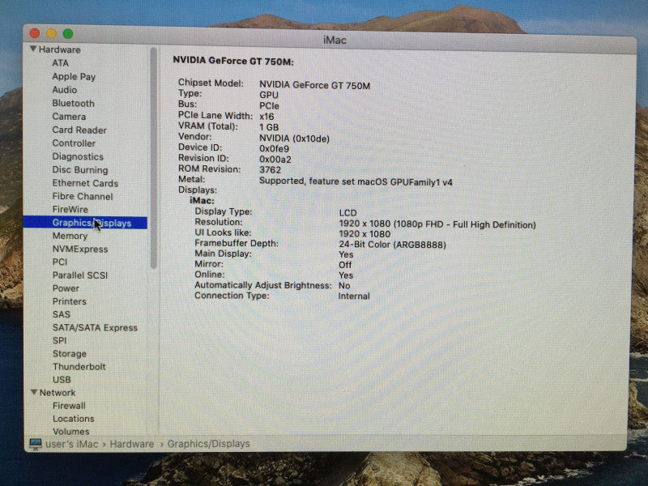Click Chipset Model value NVIDIA GeForce GT 750M
Screen dimensions: 648x486
point(314,85)
